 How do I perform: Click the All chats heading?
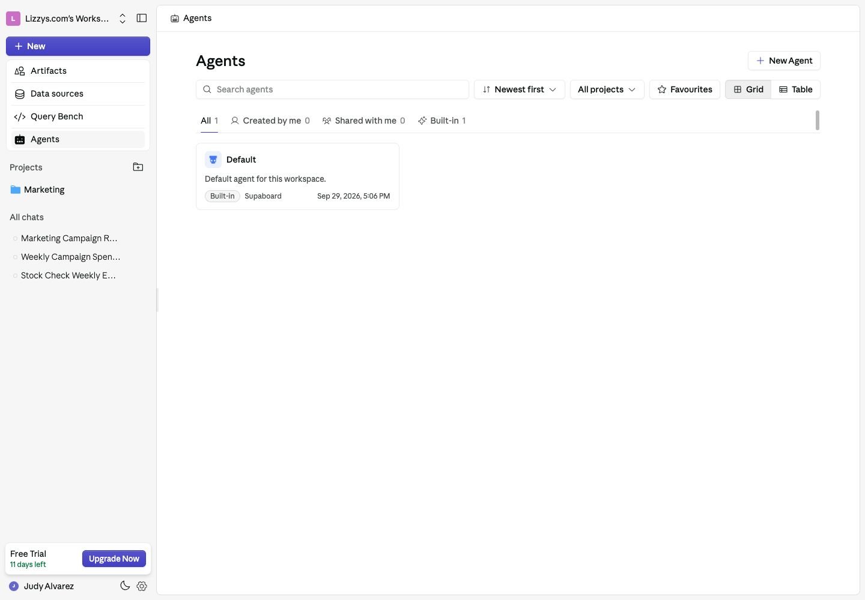click(26, 217)
